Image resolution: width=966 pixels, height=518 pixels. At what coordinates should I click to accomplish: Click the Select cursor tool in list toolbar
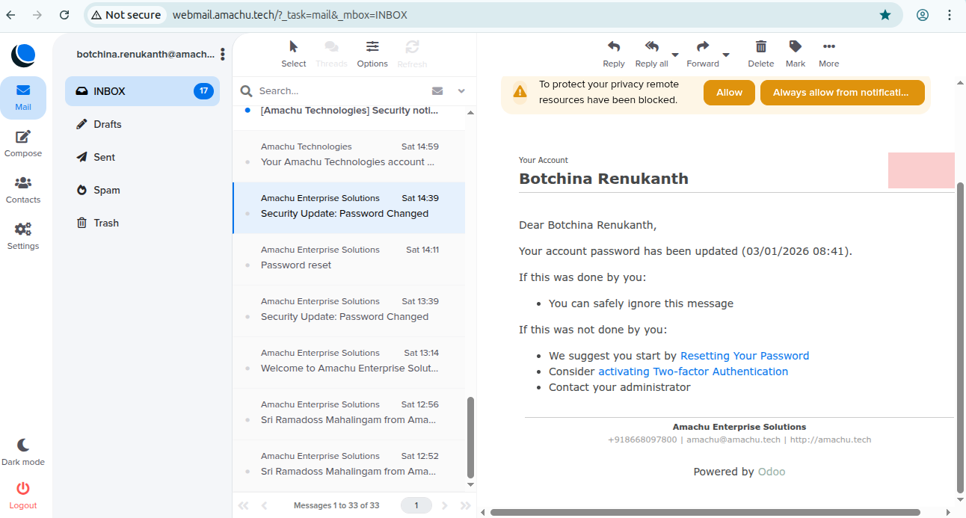(293, 47)
